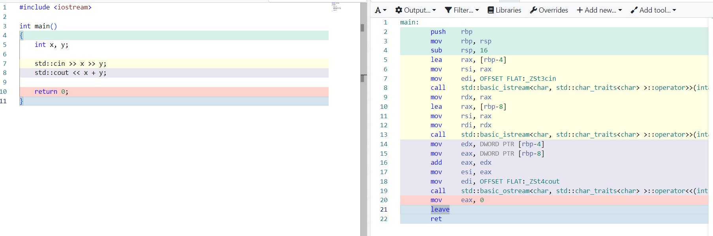Click the #include <iostream> line
This screenshot has height=236, width=713.
55,7
